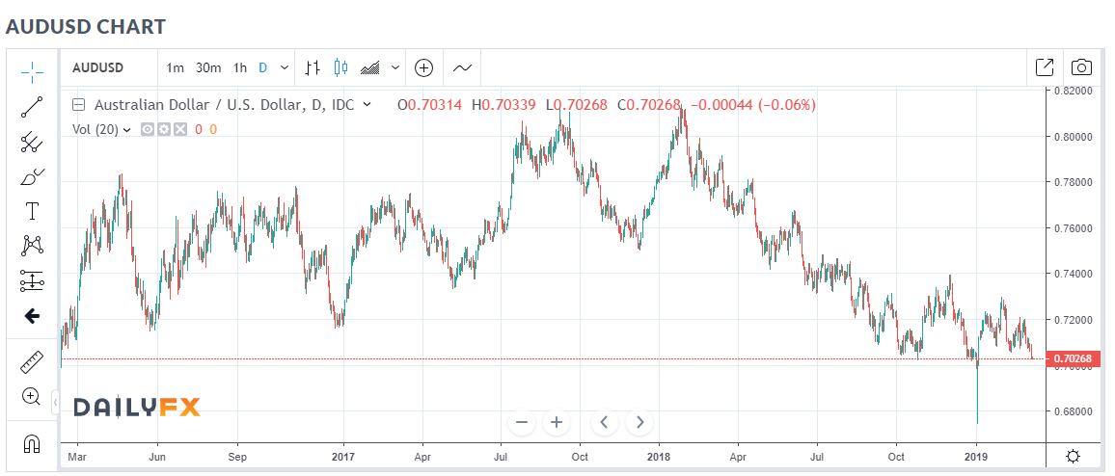Click the DailyFX logo

[x=137, y=407]
